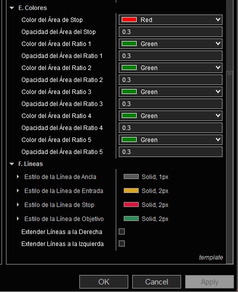Enable Extender Líneas a la Izquierda checkbox
This screenshot has height=292, width=238.
click(122, 243)
